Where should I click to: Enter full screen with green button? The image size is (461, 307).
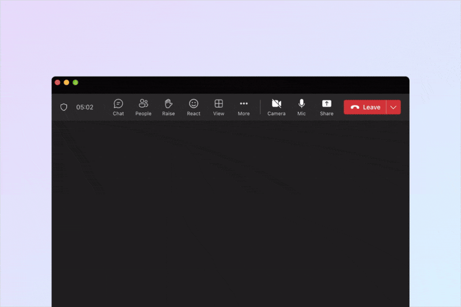(75, 83)
